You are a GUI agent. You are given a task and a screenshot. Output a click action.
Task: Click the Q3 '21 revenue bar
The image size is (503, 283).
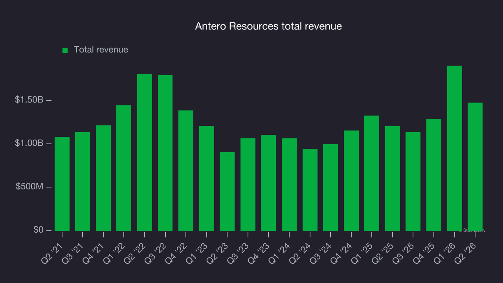[83, 181]
